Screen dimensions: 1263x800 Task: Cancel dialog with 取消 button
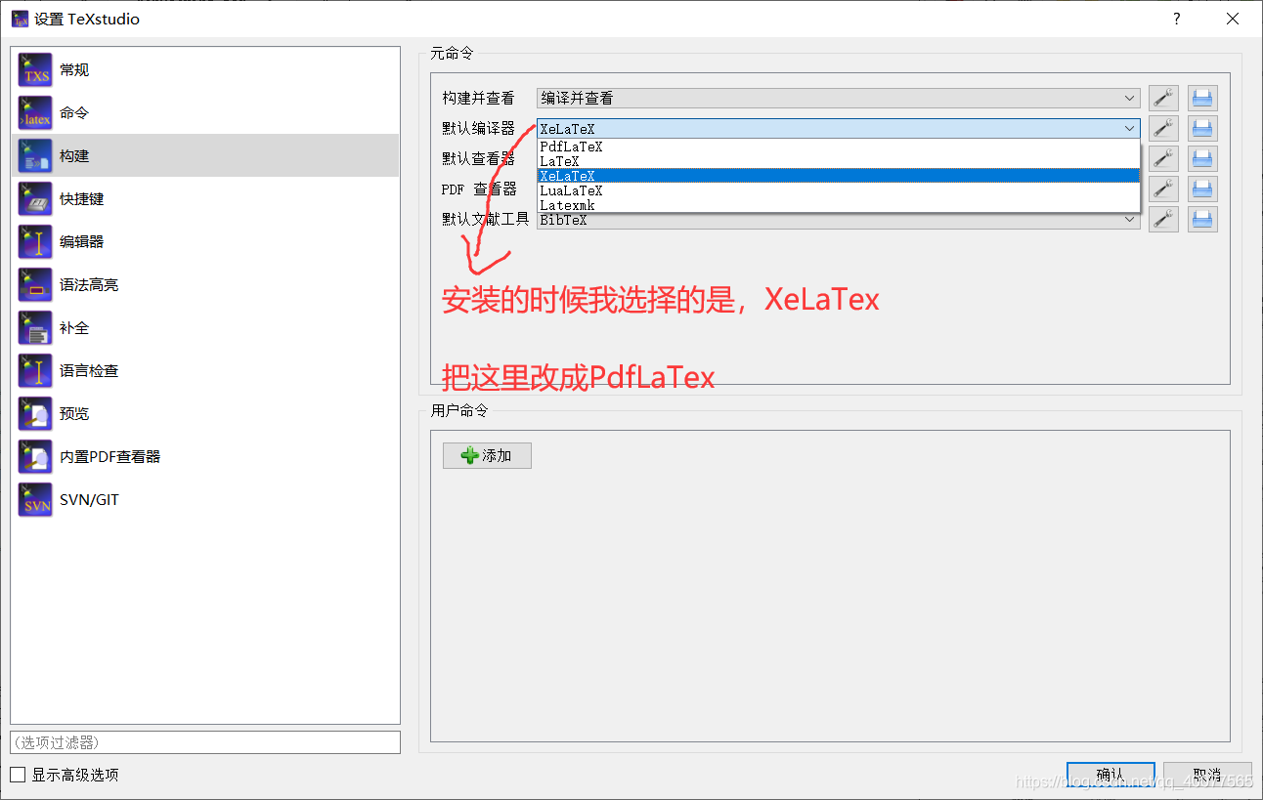[1207, 775]
